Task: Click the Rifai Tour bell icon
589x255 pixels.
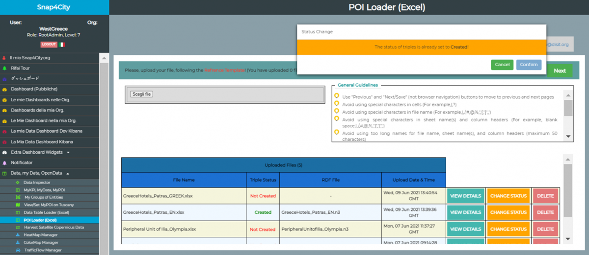Action: click(x=4, y=68)
